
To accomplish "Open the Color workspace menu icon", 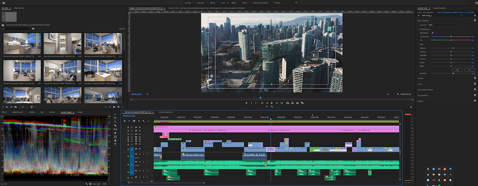I will click(228, 3).
